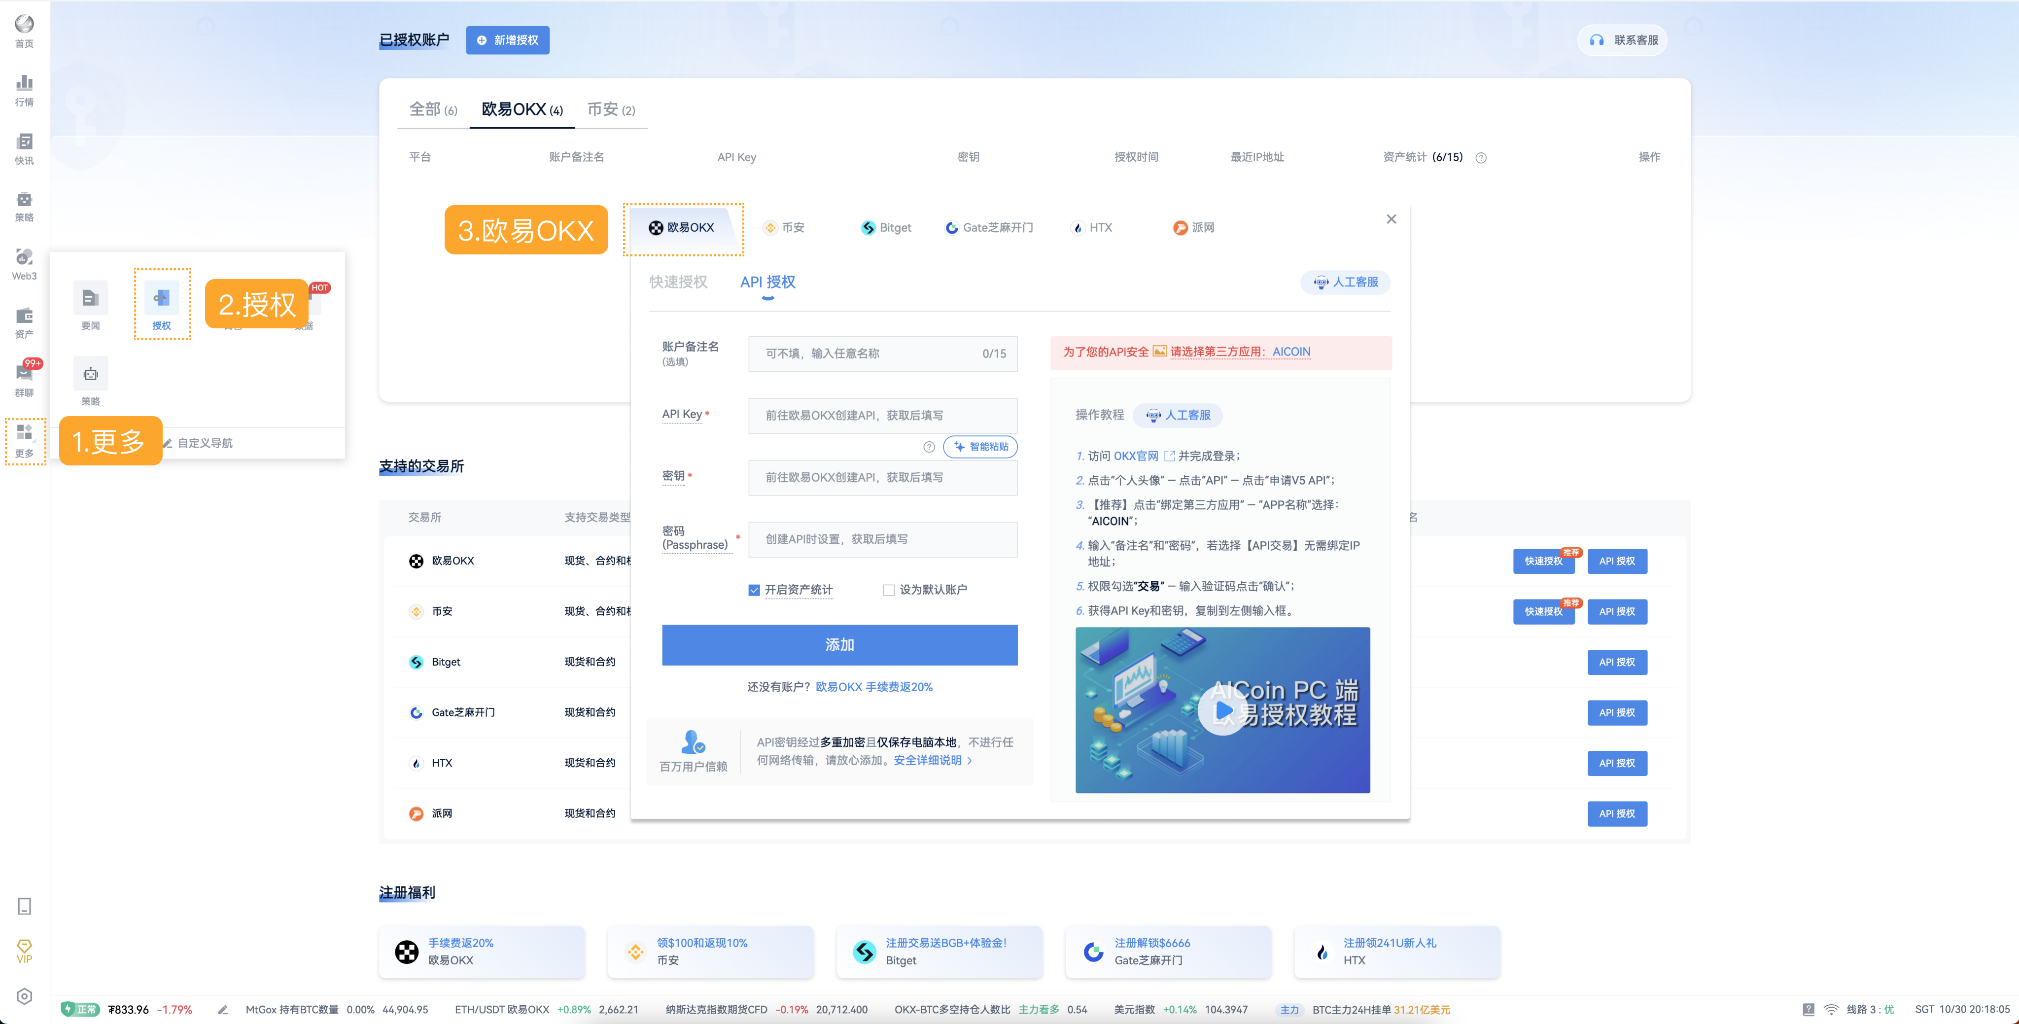Screen dimensions: 2019x1024
Task: Select the Gate芝麻开门 exchange tab in dialog
Action: click(x=989, y=227)
